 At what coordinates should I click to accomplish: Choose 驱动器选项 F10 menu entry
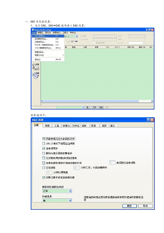(48, 39)
